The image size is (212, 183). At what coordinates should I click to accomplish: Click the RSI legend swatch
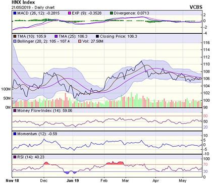pyautogui.click(x=15, y=157)
